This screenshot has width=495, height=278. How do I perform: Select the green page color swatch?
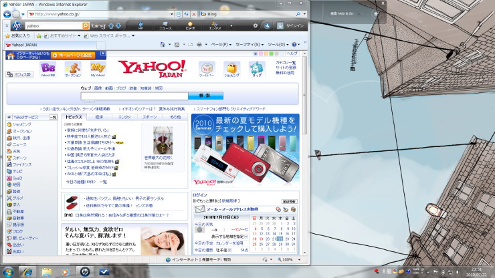point(271,54)
